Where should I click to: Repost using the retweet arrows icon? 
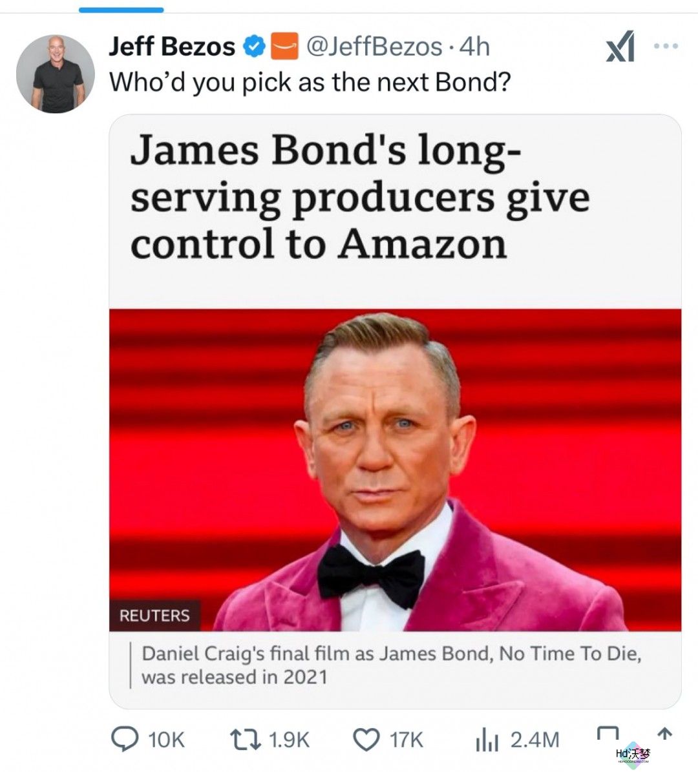click(246, 740)
